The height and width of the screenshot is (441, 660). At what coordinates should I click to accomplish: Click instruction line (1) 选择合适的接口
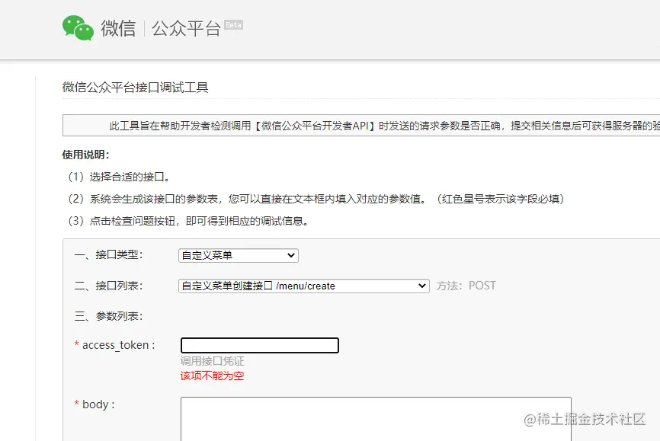tap(119, 177)
